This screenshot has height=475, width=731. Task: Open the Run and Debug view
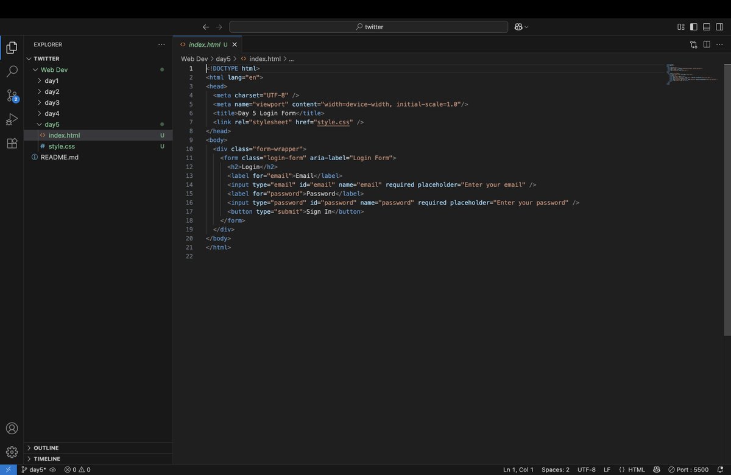[x=12, y=119]
